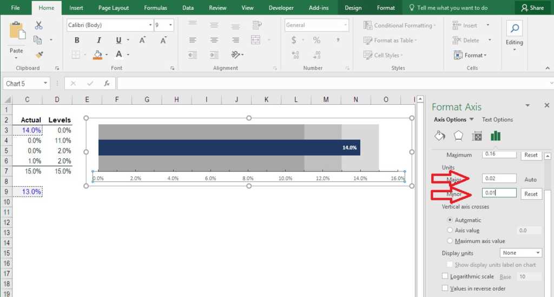Screen dimensions: 554x297
Task: Select the Maximum axis value radio button
Action: [450, 241]
